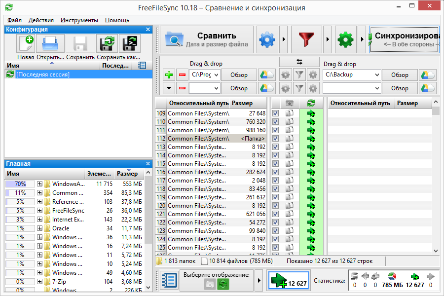Expand the WindowsA... tree folder
444x296 pixels.
39,184
